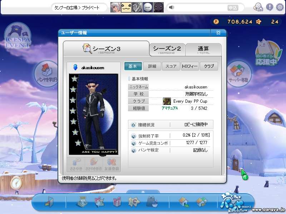Click the 1277 / 1277 combo value

tap(197, 142)
